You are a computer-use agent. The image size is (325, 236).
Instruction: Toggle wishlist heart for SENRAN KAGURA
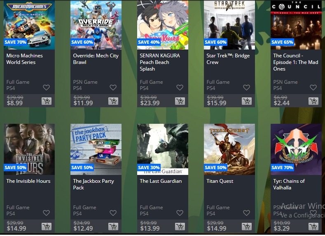180,87
